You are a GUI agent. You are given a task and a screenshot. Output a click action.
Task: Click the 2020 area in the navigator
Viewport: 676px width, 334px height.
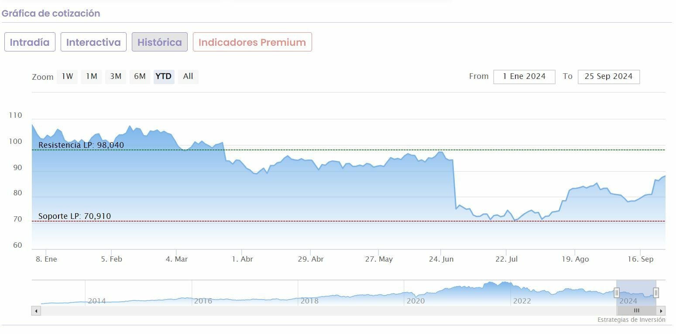coord(415,300)
